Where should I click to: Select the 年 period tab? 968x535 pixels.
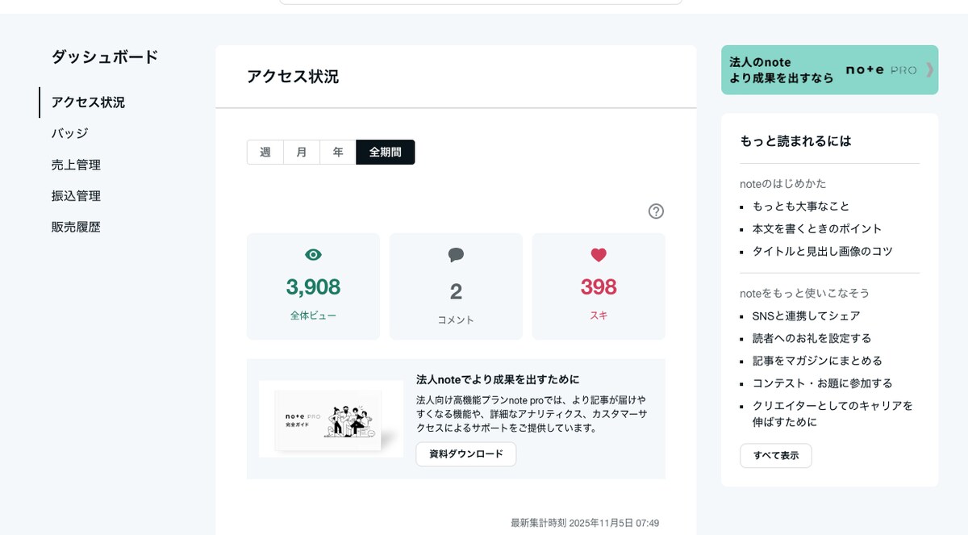point(338,152)
